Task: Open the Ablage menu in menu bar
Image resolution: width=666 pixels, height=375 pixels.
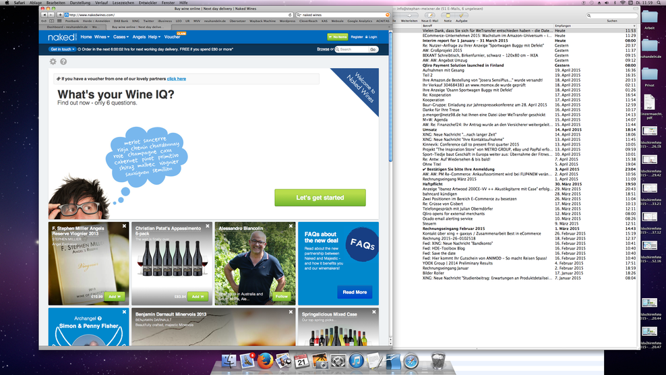Action: click(x=35, y=3)
